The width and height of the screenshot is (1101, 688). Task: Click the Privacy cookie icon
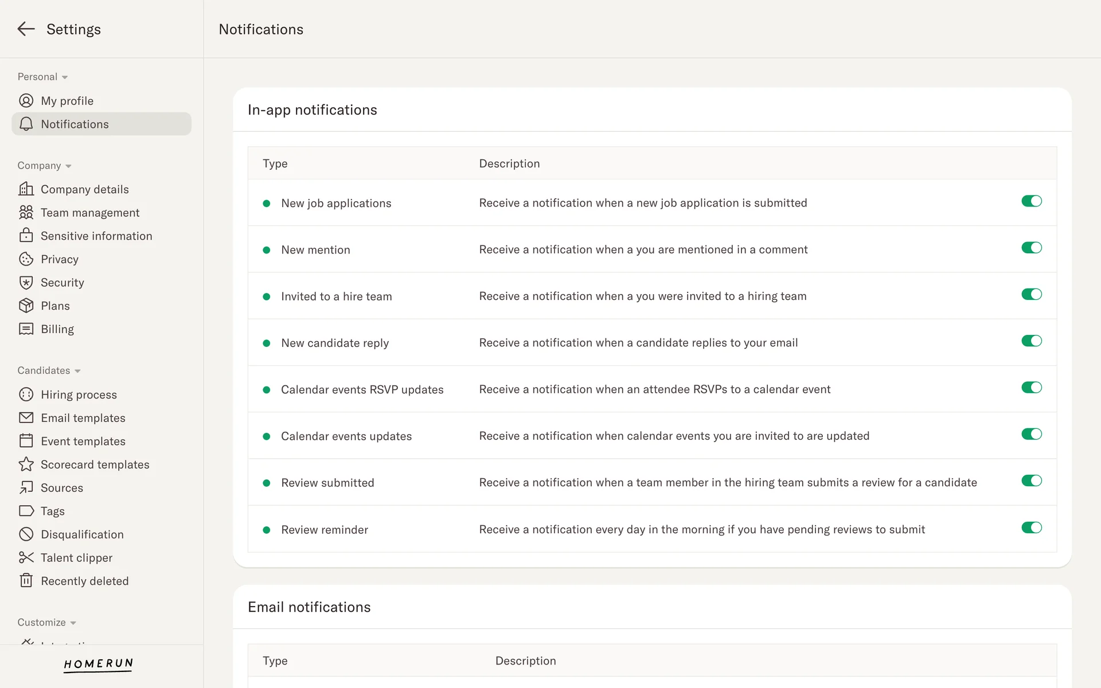point(26,259)
